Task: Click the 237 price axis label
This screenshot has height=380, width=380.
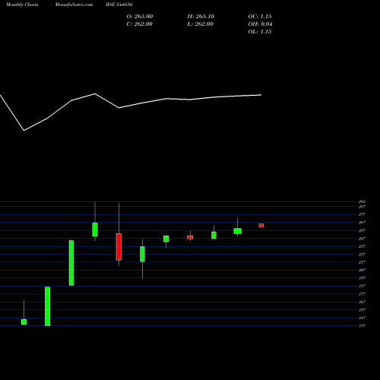Action: (x=362, y=246)
